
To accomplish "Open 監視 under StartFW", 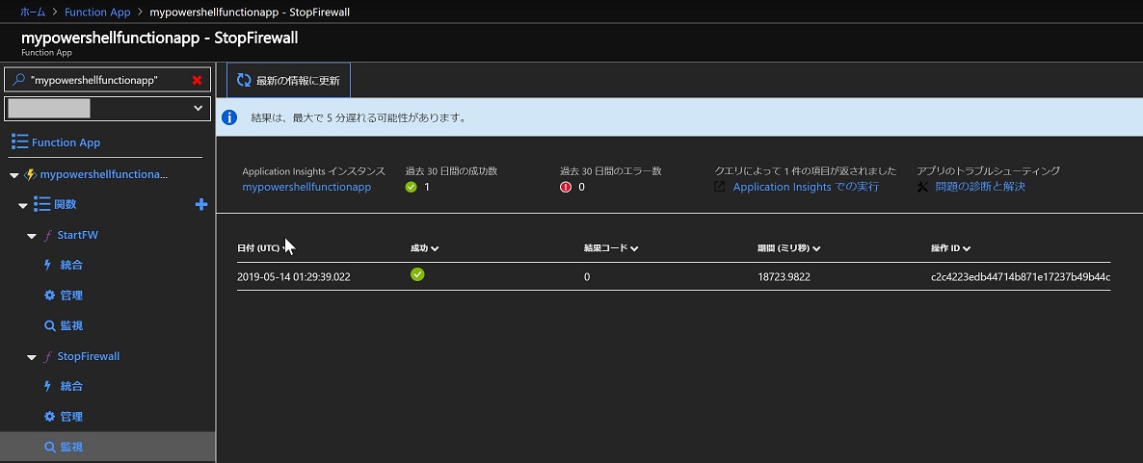I will click(x=71, y=326).
